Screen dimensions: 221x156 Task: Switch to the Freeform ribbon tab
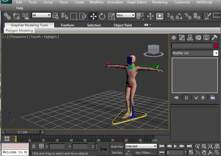click(x=67, y=25)
